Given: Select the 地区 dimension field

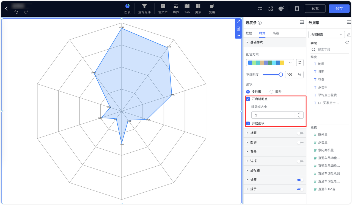Looking at the screenshot, I should pos(321,64).
